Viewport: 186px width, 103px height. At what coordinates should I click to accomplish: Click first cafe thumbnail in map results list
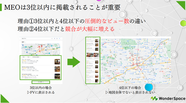pos(97,41)
